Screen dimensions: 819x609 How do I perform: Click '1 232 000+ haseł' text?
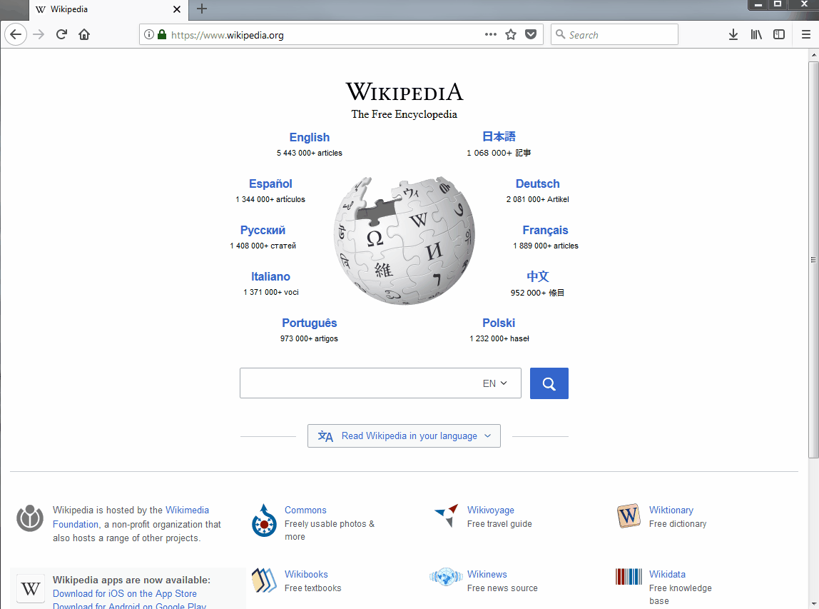499,338
